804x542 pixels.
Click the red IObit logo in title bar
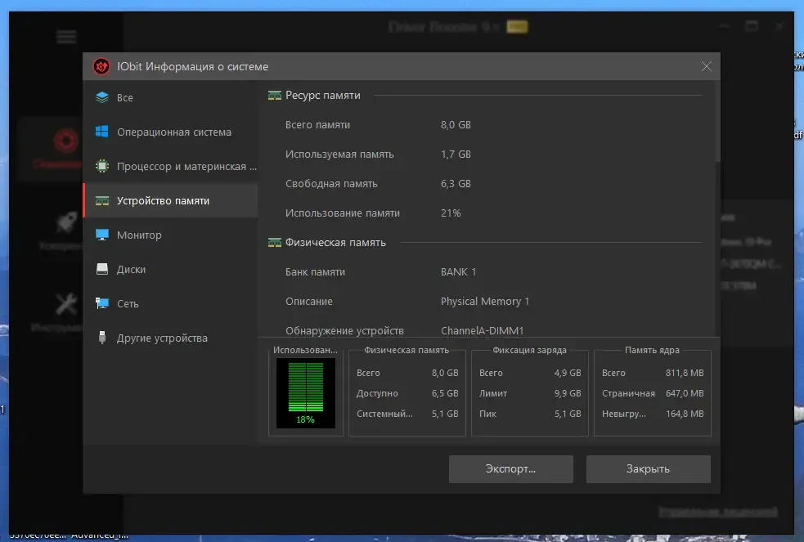click(x=101, y=66)
